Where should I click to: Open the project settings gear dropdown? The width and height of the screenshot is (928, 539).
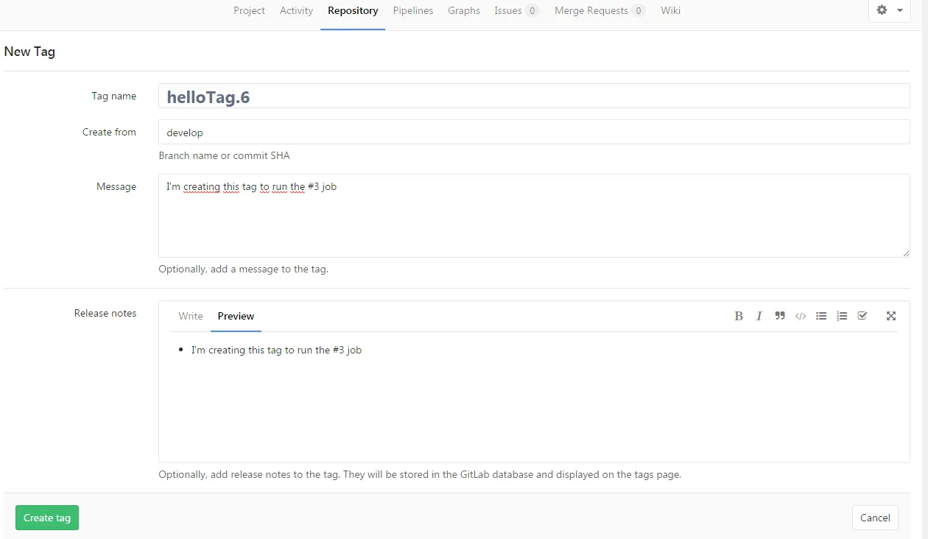(x=890, y=10)
